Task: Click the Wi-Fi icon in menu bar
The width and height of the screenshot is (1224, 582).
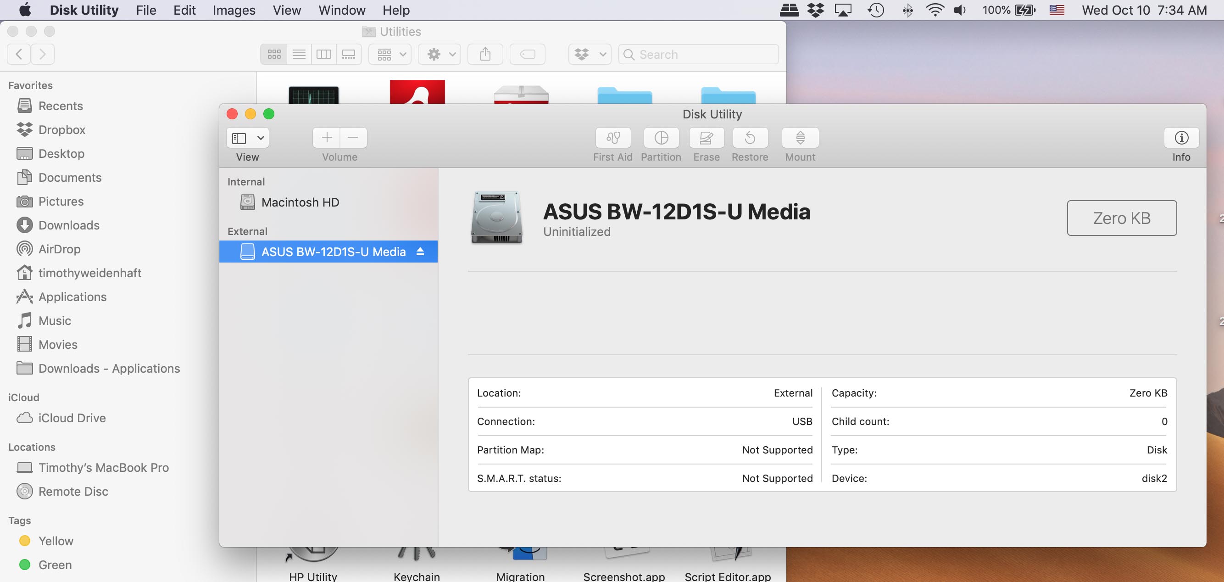Action: pos(935,10)
